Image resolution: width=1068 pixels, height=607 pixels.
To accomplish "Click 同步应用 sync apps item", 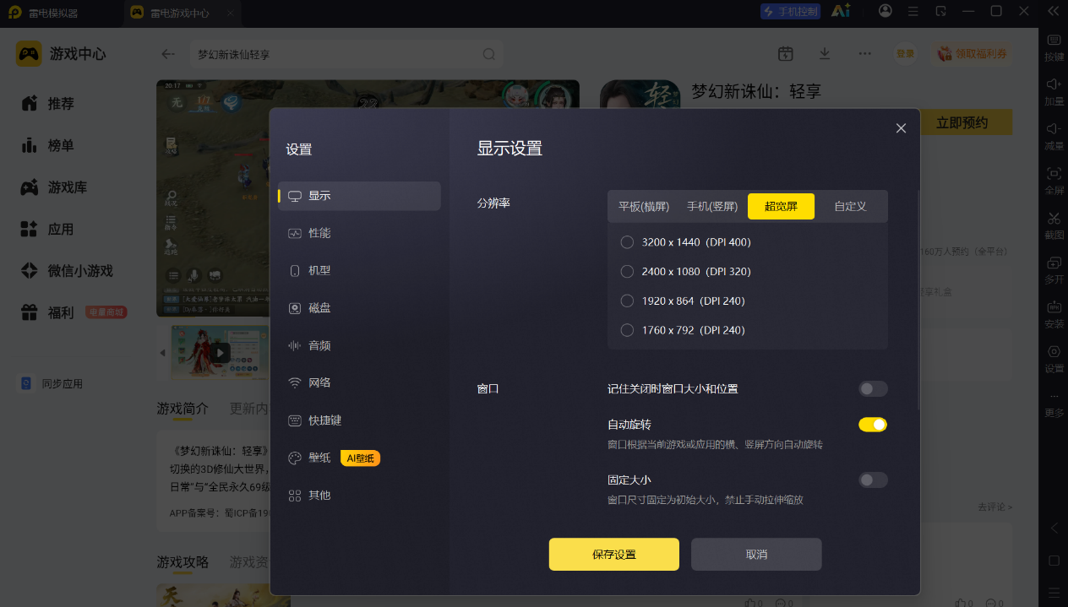I will click(x=52, y=383).
